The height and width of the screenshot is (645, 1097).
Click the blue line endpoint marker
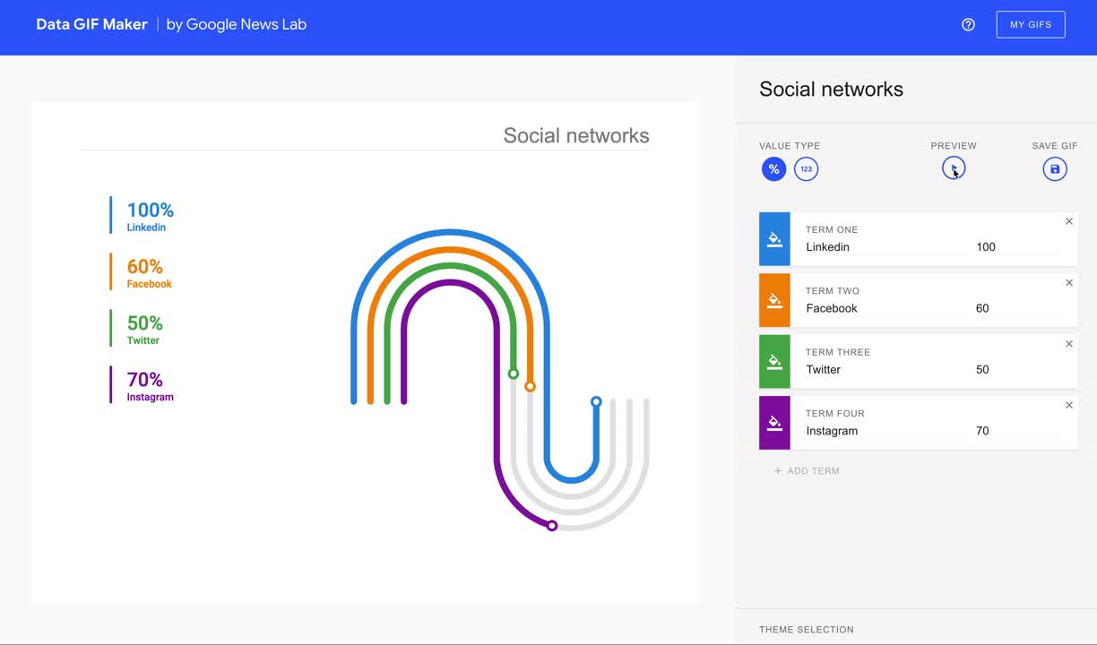click(x=596, y=402)
